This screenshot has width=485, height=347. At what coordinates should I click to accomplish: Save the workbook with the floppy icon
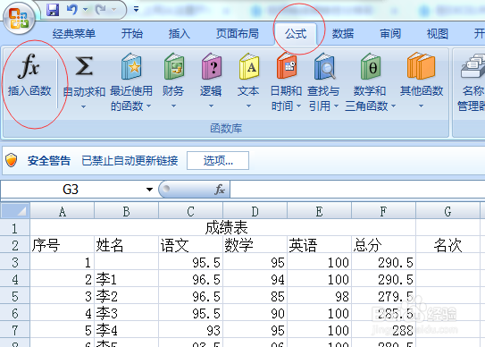pyautogui.click(x=53, y=10)
